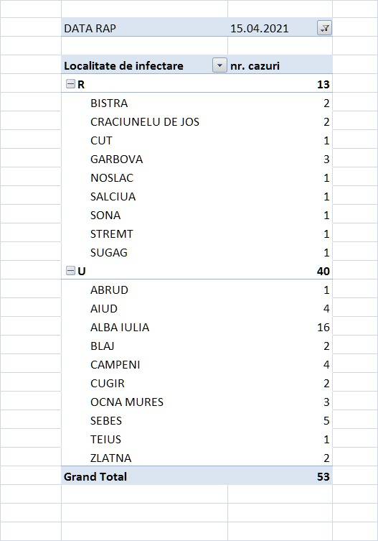Click the Grand Total label
378x541 pixels.
95,476
